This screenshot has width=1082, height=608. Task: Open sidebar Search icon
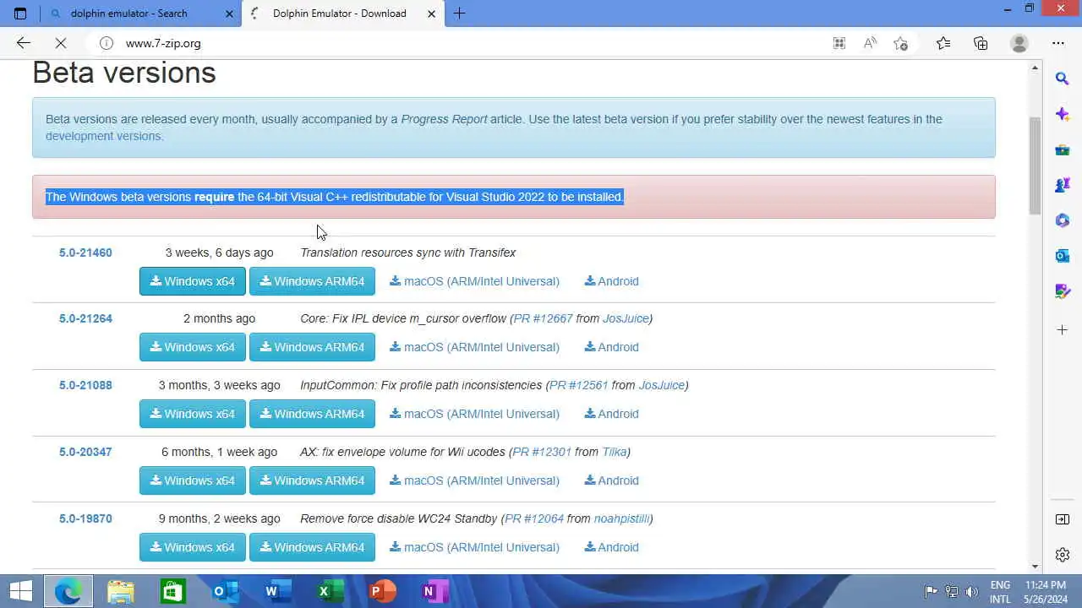1063,79
